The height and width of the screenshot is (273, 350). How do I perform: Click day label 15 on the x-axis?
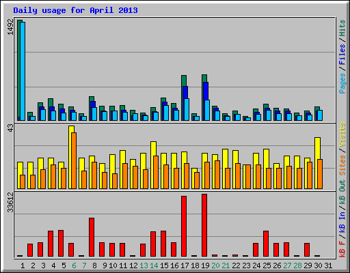click(x=164, y=265)
